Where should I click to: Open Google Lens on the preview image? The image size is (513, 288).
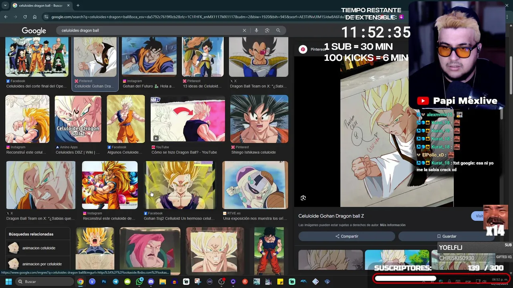(x=303, y=198)
